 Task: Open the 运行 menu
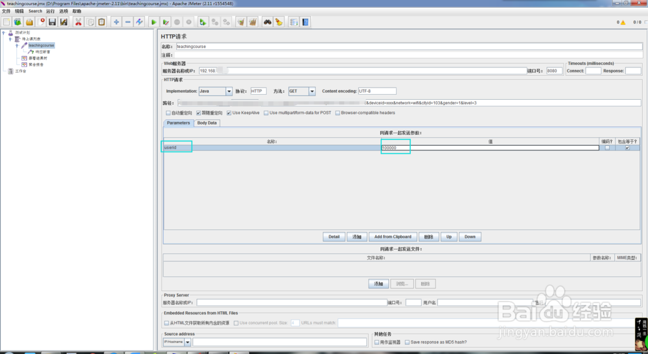[51, 11]
